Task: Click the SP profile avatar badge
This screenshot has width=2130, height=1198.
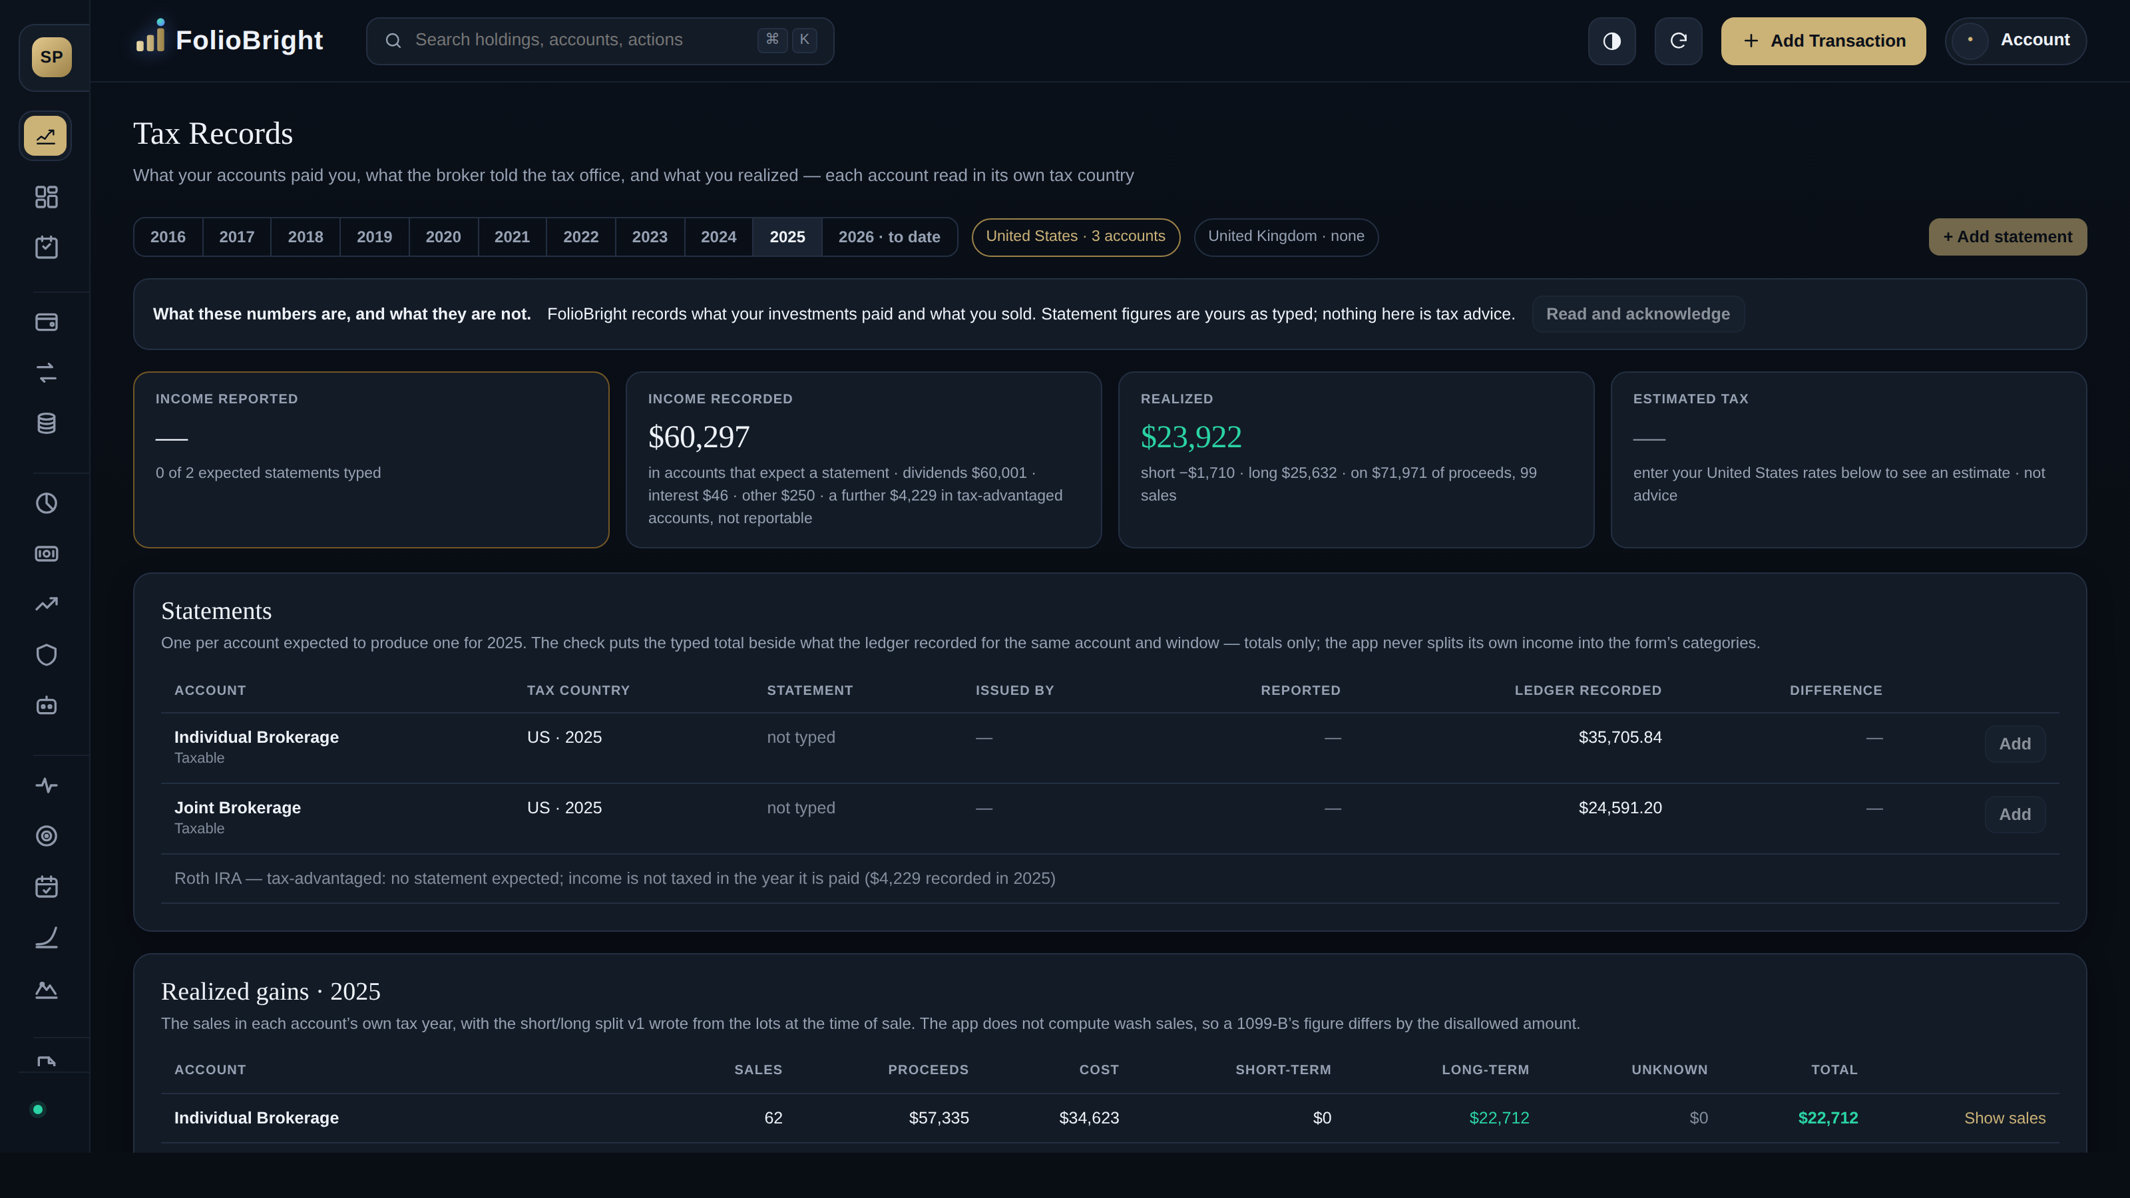Action: click(51, 57)
